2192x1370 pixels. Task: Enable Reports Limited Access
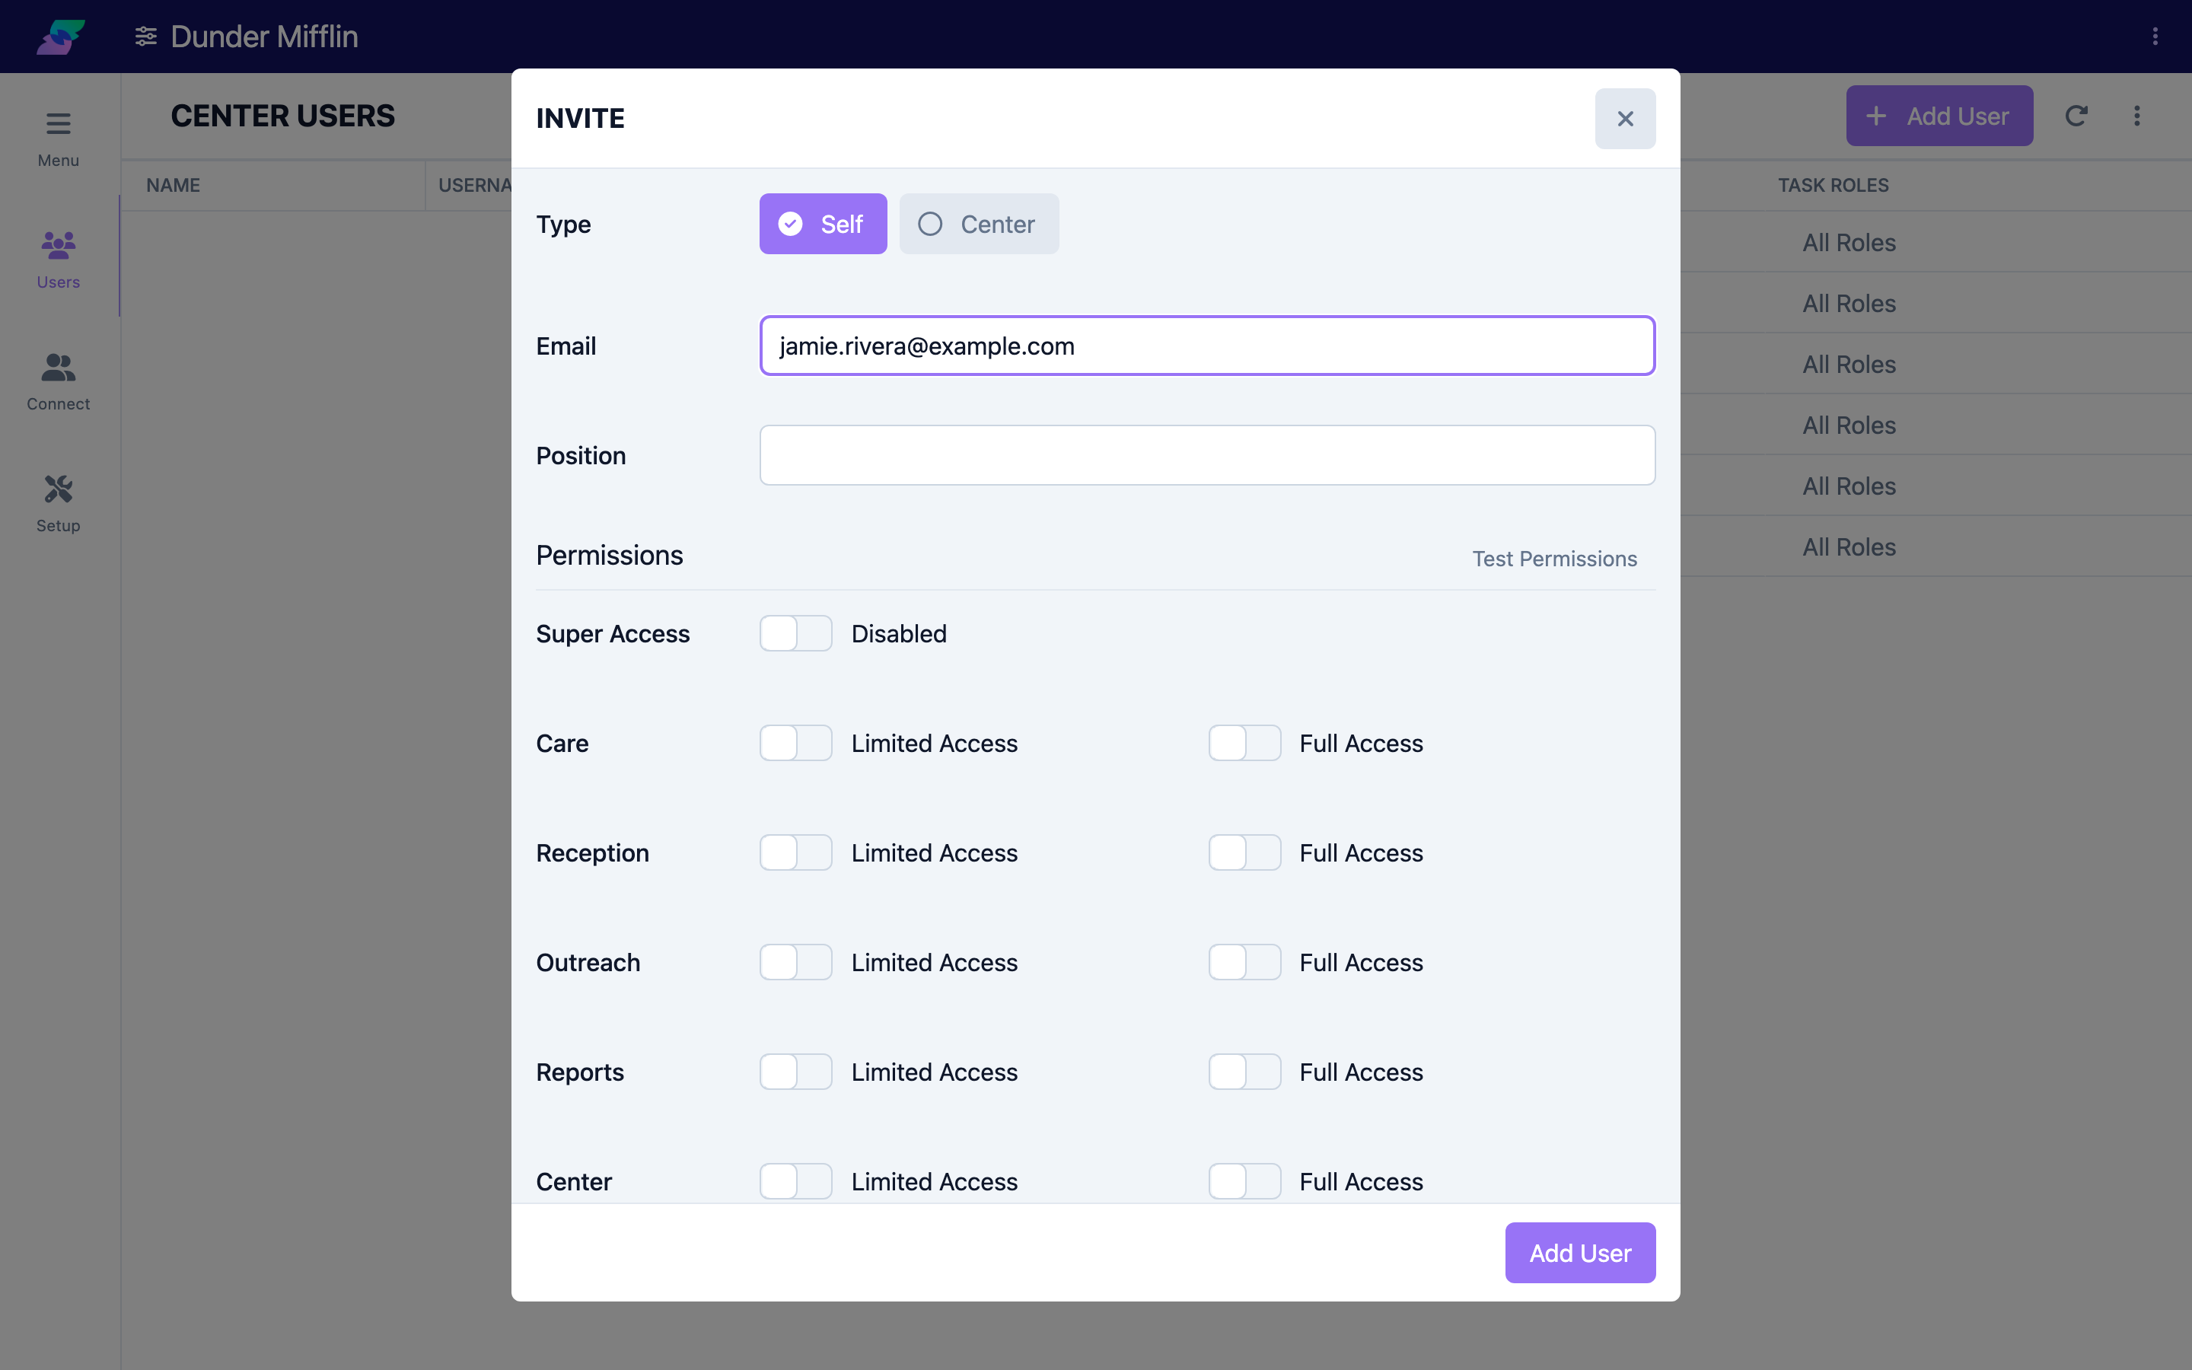pyautogui.click(x=795, y=1072)
